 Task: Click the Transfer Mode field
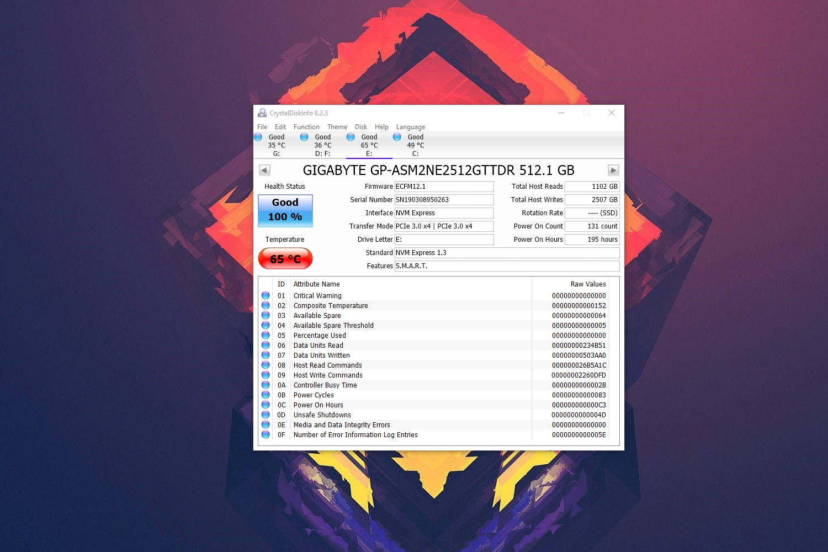click(444, 226)
